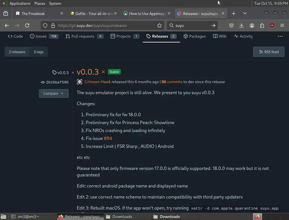Open the Firefox account icon

pyautogui.click(x=252, y=25)
